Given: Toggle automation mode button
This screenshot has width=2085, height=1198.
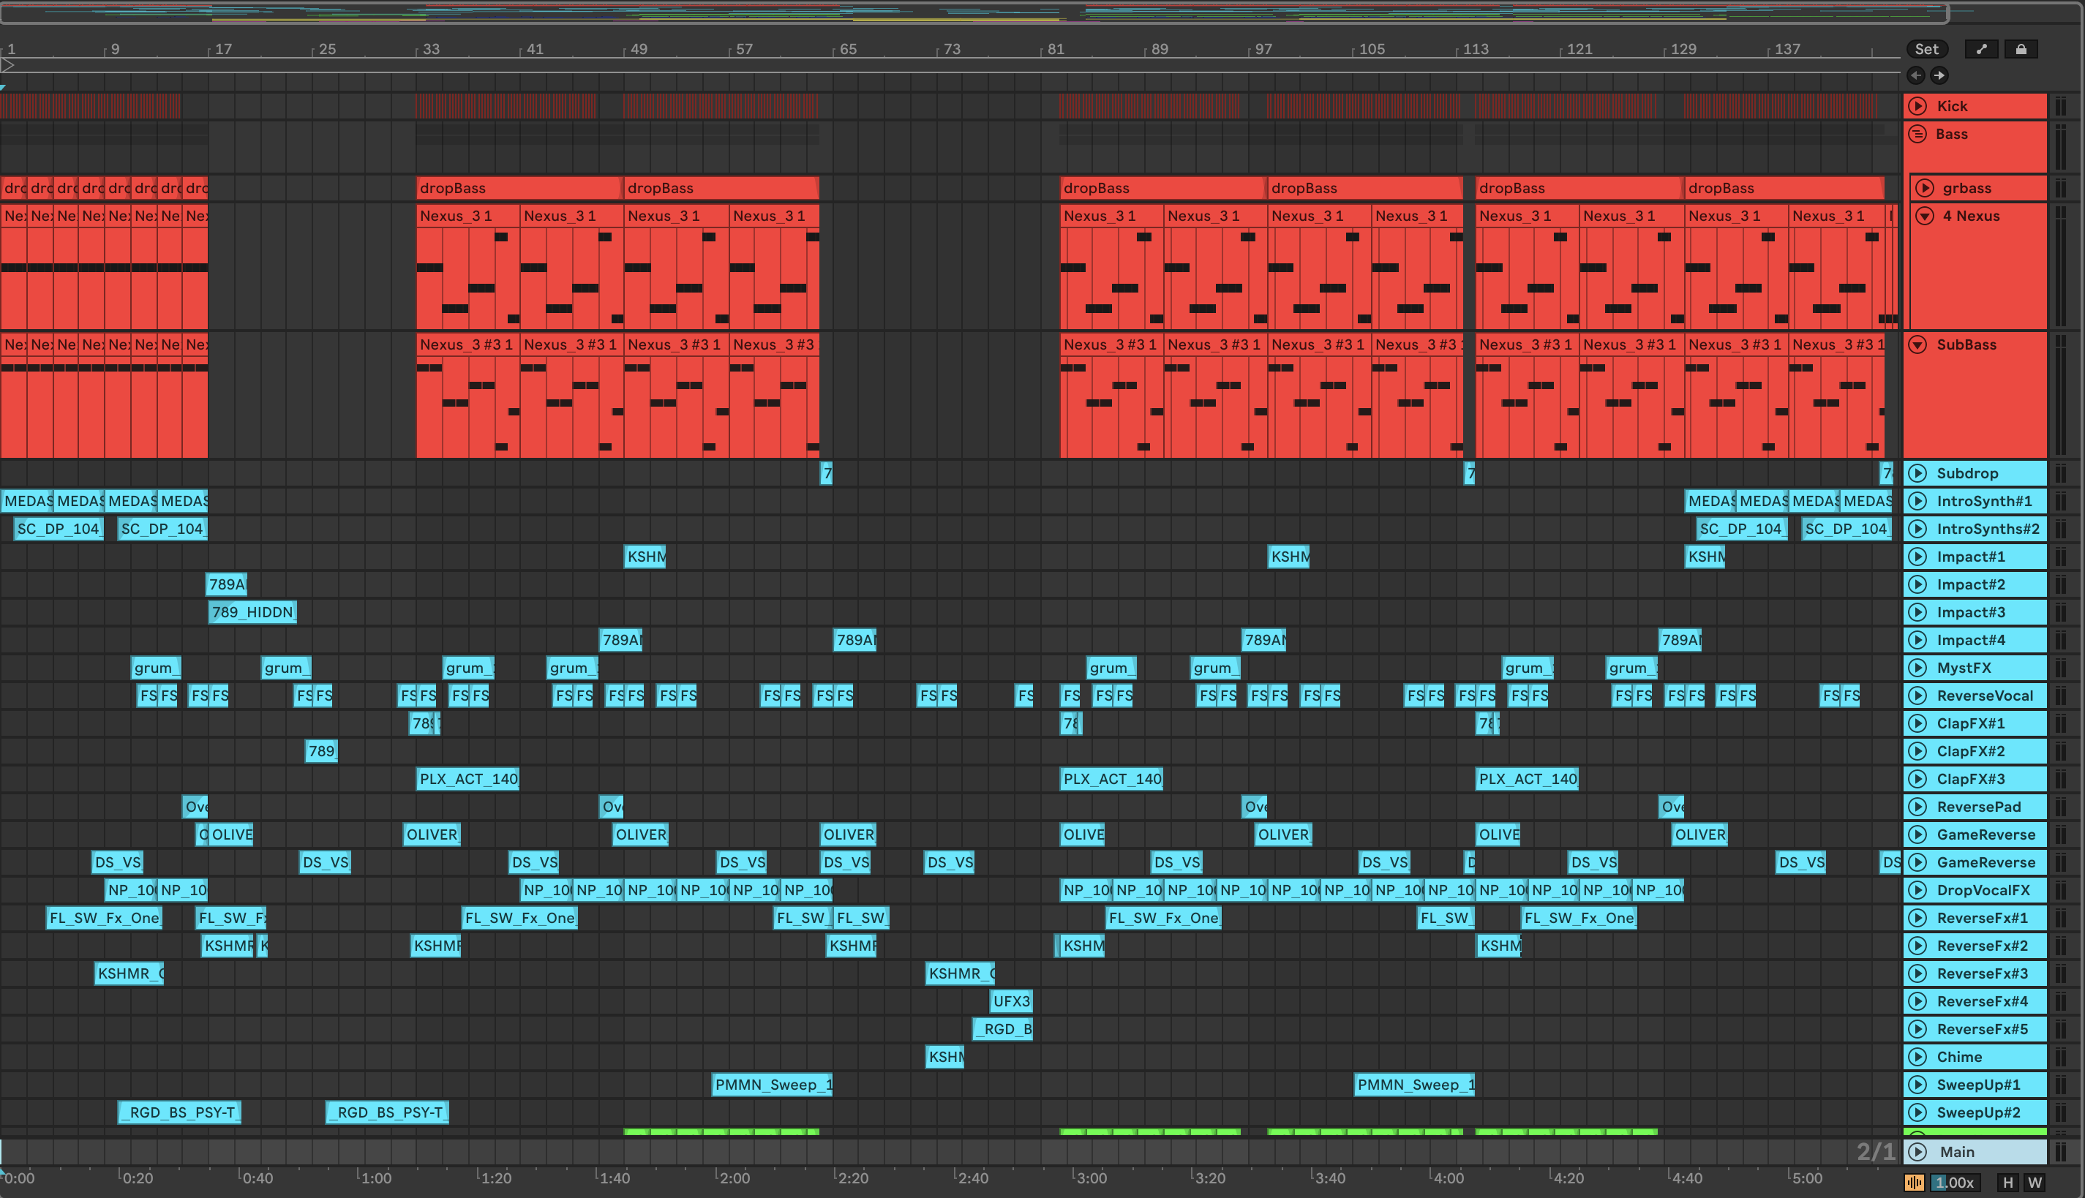Looking at the screenshot, I should [1981, 50].
